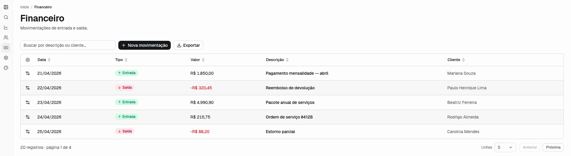This screenshot has height=156, width=571.
Task: Sort the table by Descrição column
Action: point(277,60)
